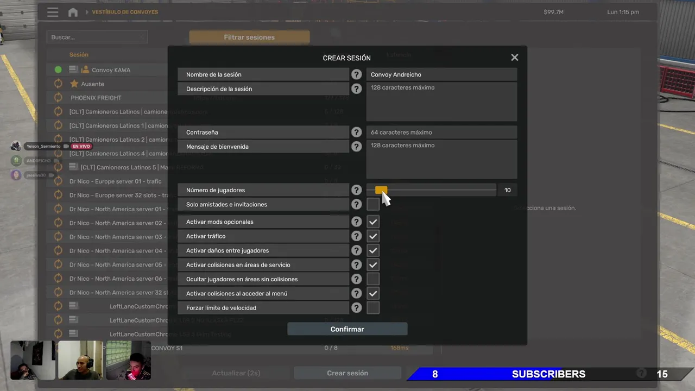Open help for Forzar límite de velocidad
The height and width of the screenshot is (391, 695).
(356, 308)
